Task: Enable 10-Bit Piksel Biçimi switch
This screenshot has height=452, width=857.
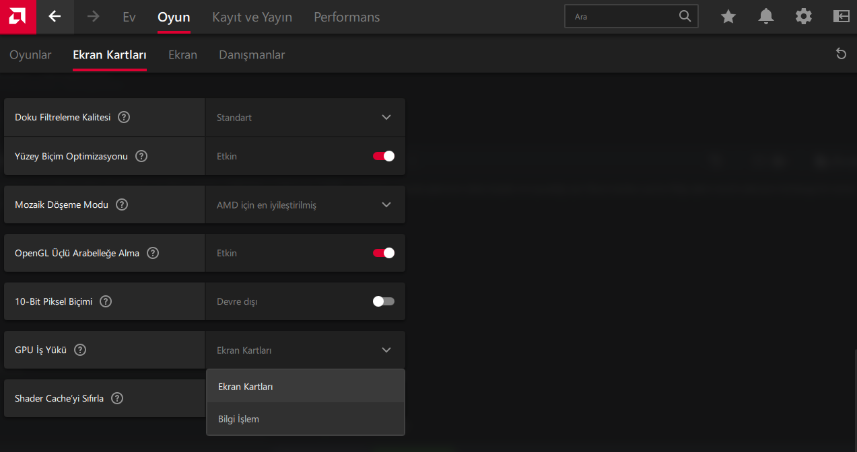Action: pyautogui.click(x=384, y=301)
